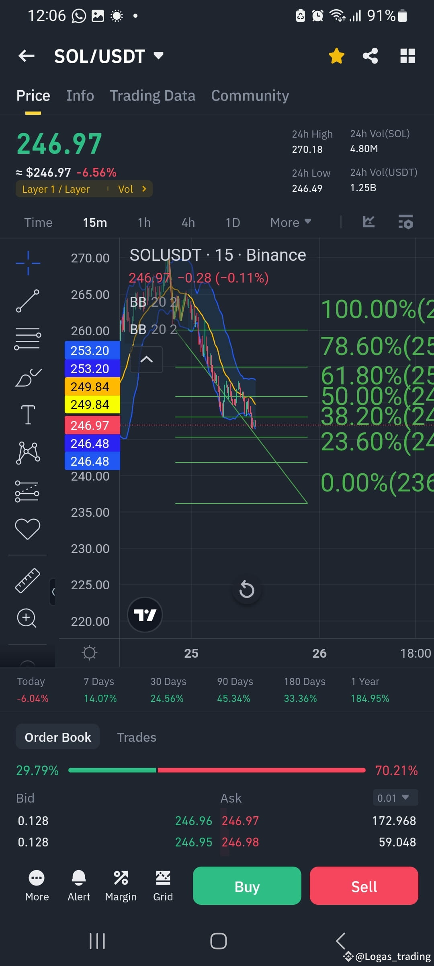This screenshot has width=434, height=966.
Task: Open the 0.01 price precision dropdown
Action: (x=395, y=798)
